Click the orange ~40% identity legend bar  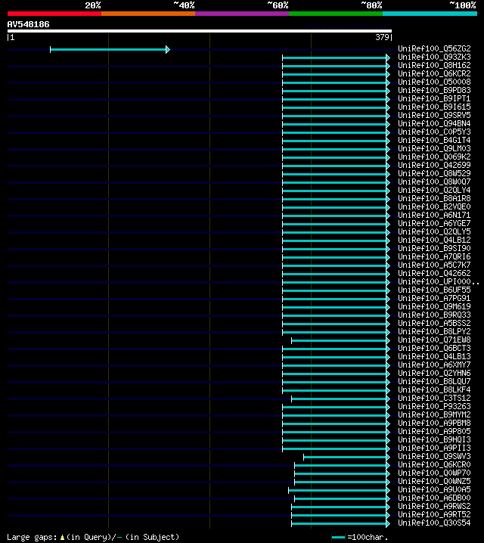pyautogui.click(x=148, y=14)
